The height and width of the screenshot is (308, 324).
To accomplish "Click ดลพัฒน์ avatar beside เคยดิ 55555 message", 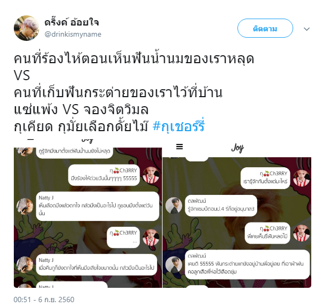I will 174,264.
